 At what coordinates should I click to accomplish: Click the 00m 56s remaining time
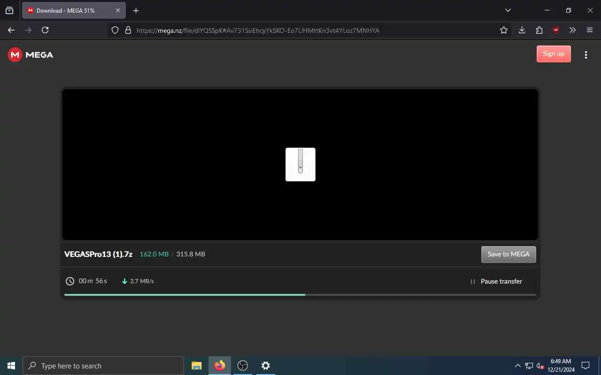point(93,281)
